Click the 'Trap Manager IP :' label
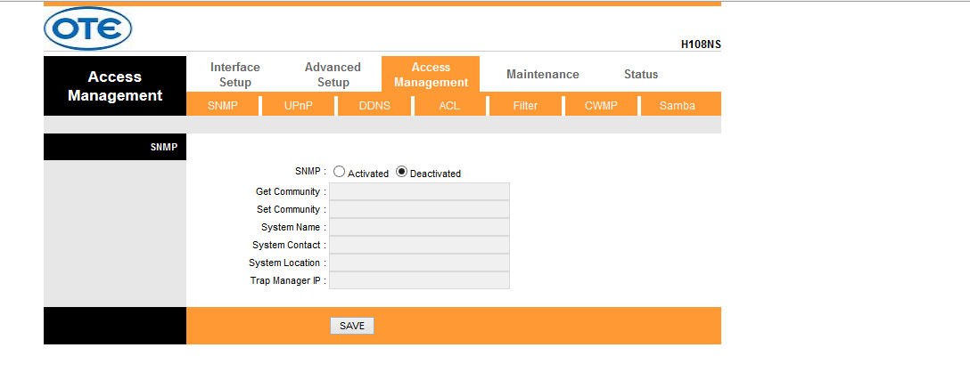The width and height of the screenshot is (970, 372). coord(288,280)
